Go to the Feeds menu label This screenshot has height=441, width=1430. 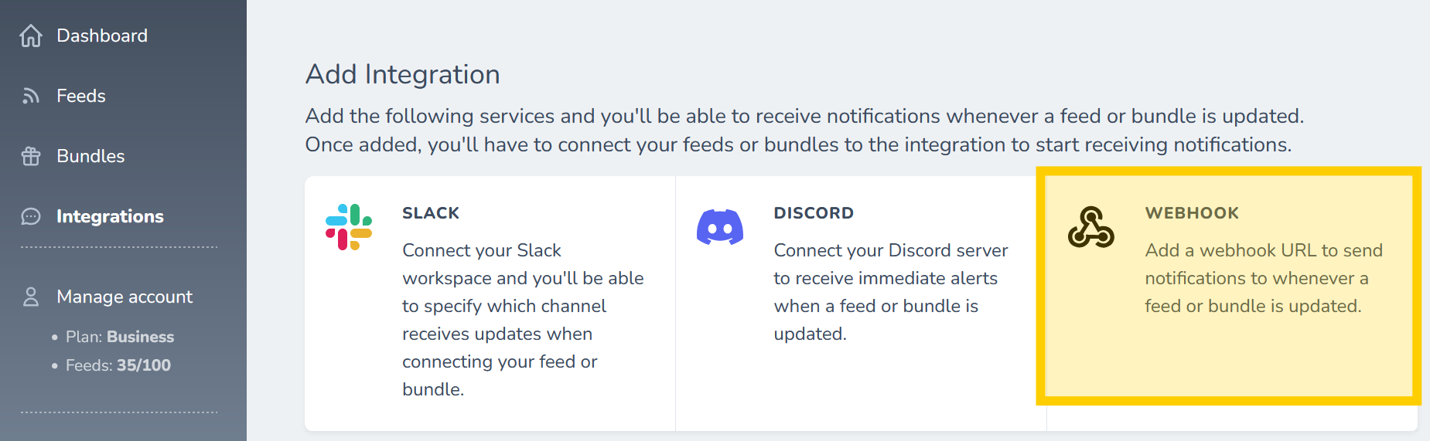(81, 96)
